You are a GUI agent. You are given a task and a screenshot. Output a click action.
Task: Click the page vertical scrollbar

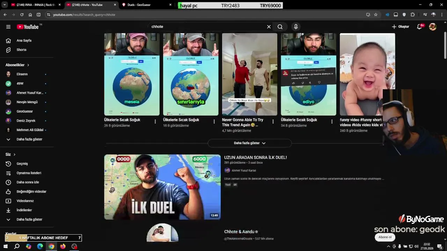click(445, 45)
